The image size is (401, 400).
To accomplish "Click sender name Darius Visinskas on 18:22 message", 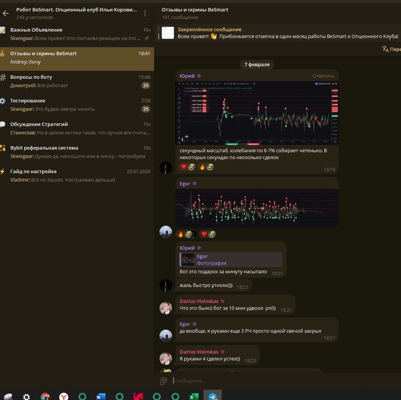I will [199, 352].
